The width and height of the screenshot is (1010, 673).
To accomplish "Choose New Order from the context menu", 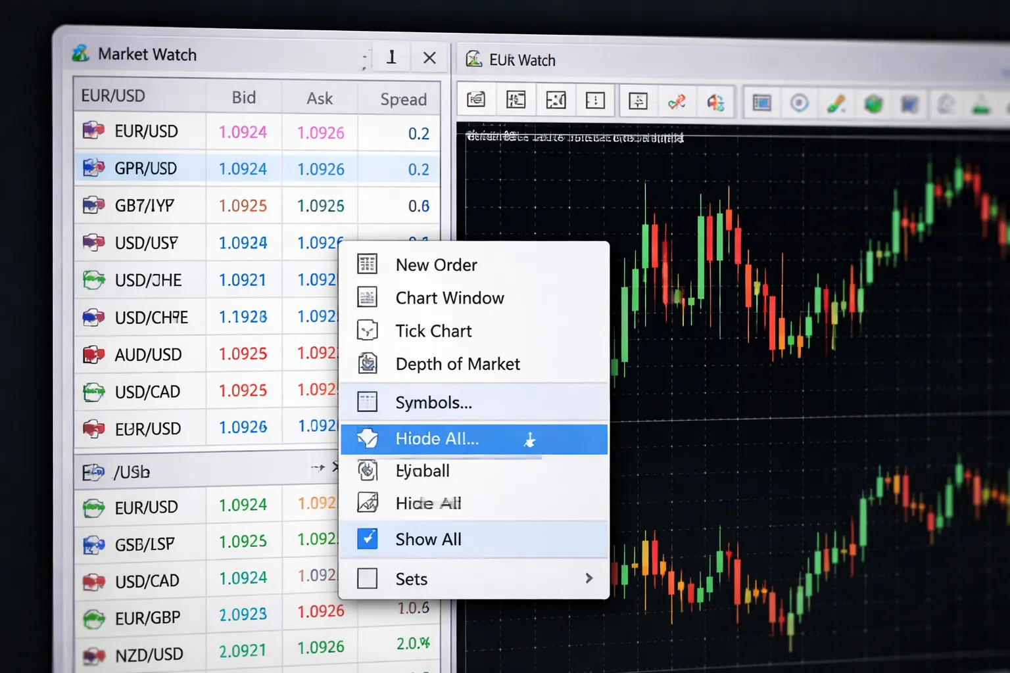I will click(x=474, y=265).
